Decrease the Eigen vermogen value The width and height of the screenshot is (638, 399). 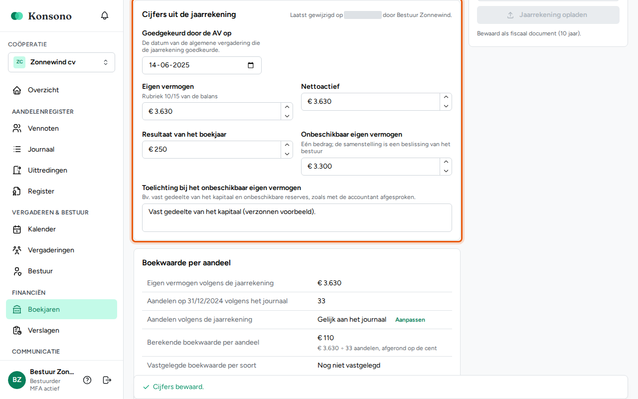coord(287,116)
